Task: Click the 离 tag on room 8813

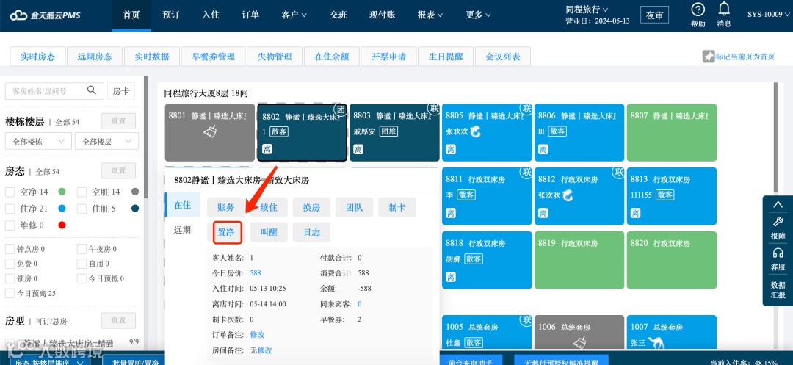Action: (635, 213)
